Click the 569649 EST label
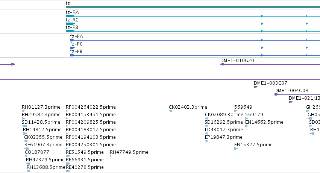The width and height of the screenshot is (320, 173). pyautogui.click(x=243, y=107)
